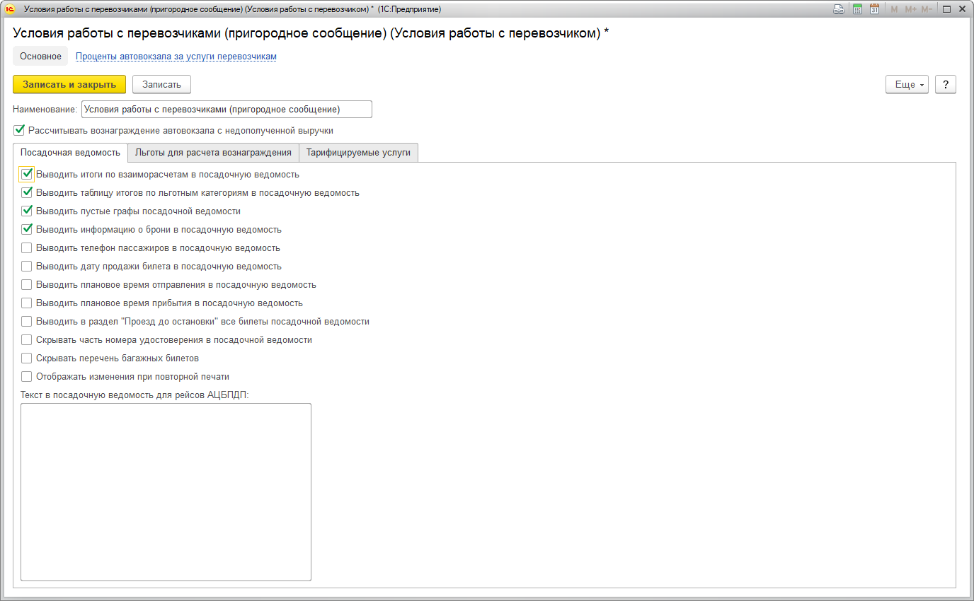Image resolution: width=974 pixels, height=601 pixels.
Task: Click the 1C logo icon in title bar
Action: [x=11, y=9]
